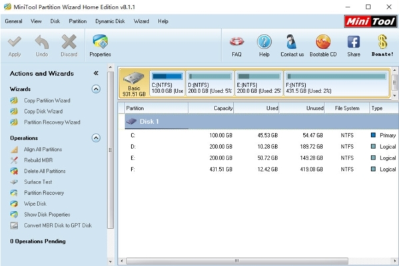Click the Align All Partitions icon
Viewport: 399px width, 266px height.
pyautogui.click(x=14, y=150)
